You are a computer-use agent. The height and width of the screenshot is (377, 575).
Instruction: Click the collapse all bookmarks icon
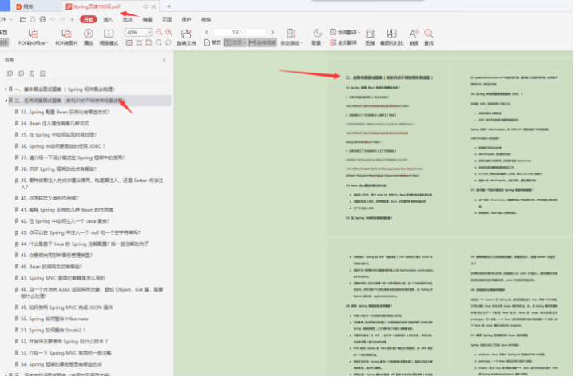tap(21, 73)
